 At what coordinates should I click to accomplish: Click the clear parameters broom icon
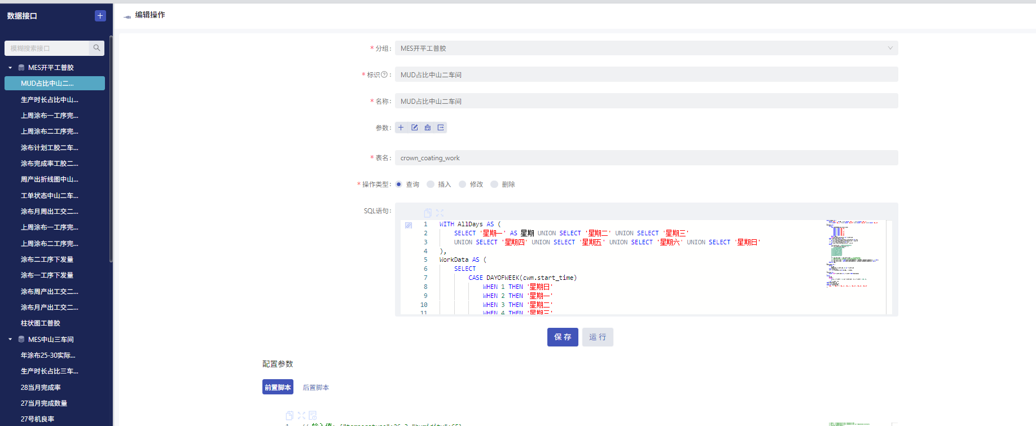pos(428,128)
